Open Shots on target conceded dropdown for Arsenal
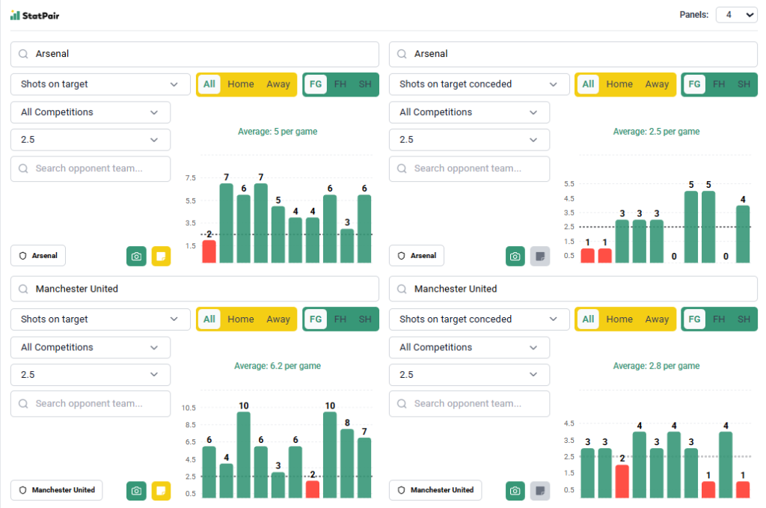The image size is (766, 508). pyautogui.click(x=479, y=85)
